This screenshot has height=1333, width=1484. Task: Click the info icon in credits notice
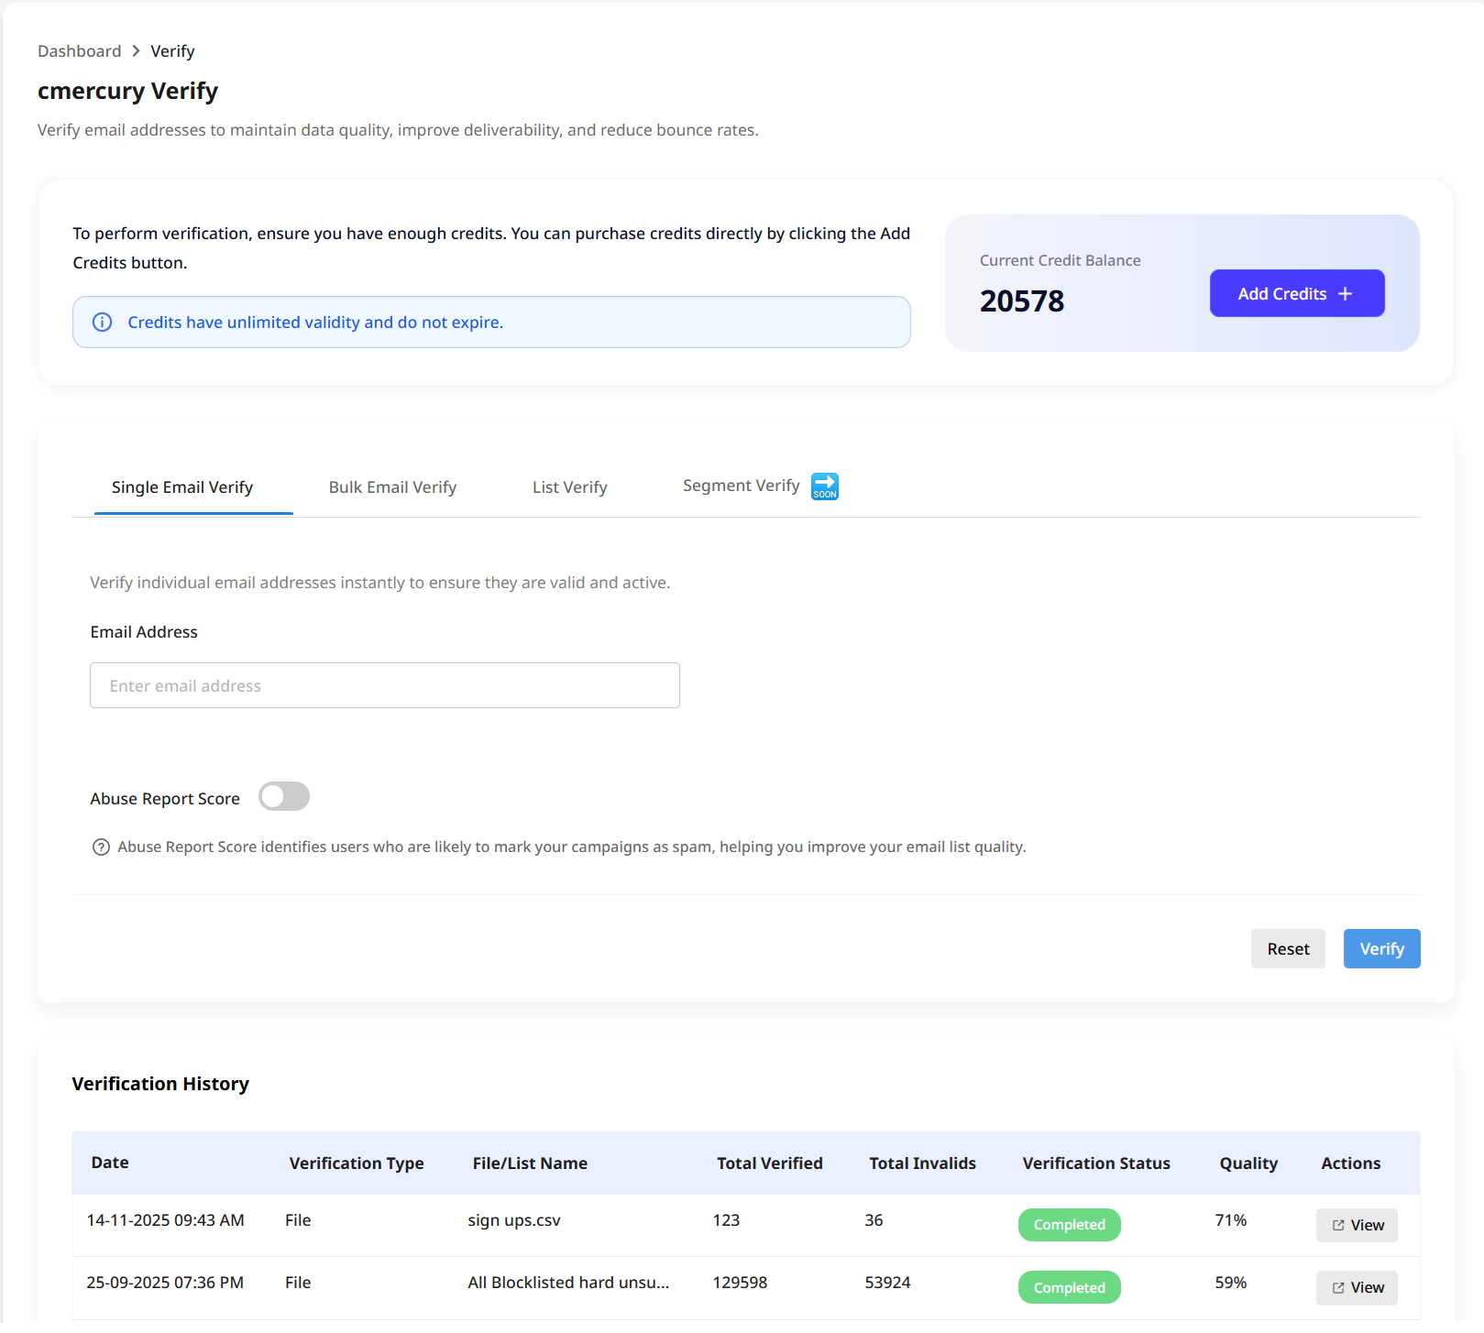pos(103,322)
